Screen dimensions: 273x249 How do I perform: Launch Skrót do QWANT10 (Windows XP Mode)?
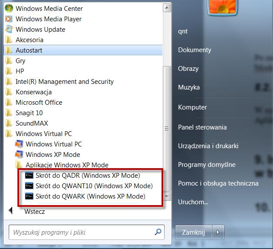[x=94, y=186]
